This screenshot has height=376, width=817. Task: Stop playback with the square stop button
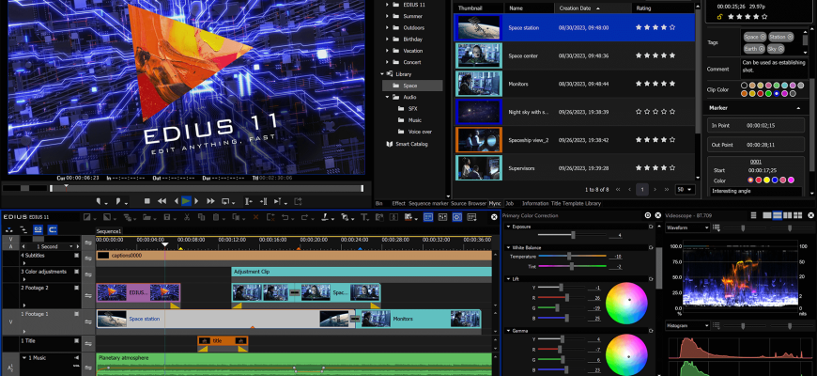coord(146,201)
